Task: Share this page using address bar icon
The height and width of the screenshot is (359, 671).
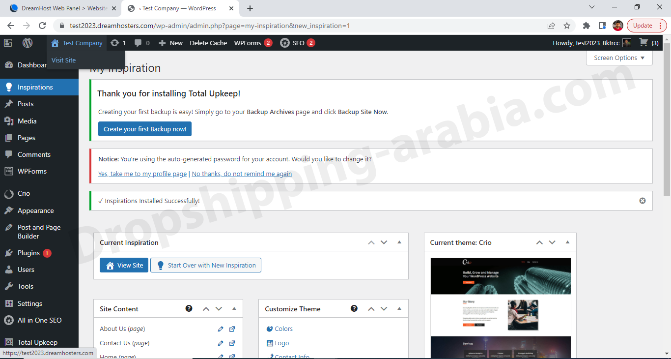Action: tap(551, 26)
